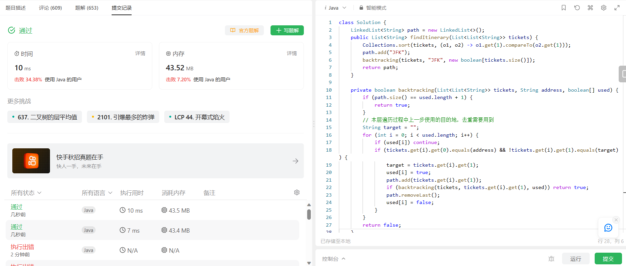Open the 10 ms 通过 submission row
This screenshot has height=266, width=626.
(152, 210)
